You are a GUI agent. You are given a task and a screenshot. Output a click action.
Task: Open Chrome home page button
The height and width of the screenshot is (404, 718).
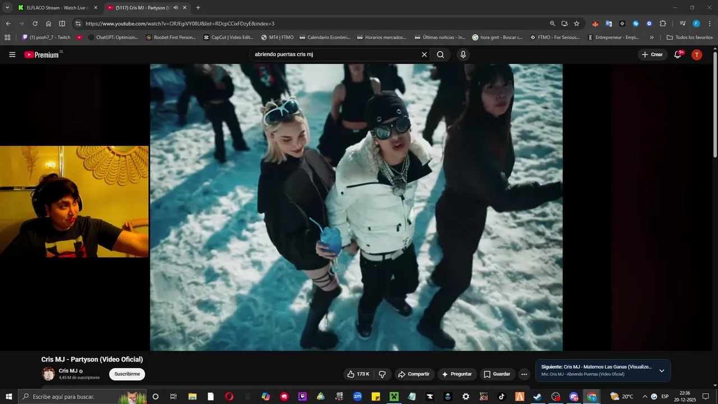coord(48,24)
